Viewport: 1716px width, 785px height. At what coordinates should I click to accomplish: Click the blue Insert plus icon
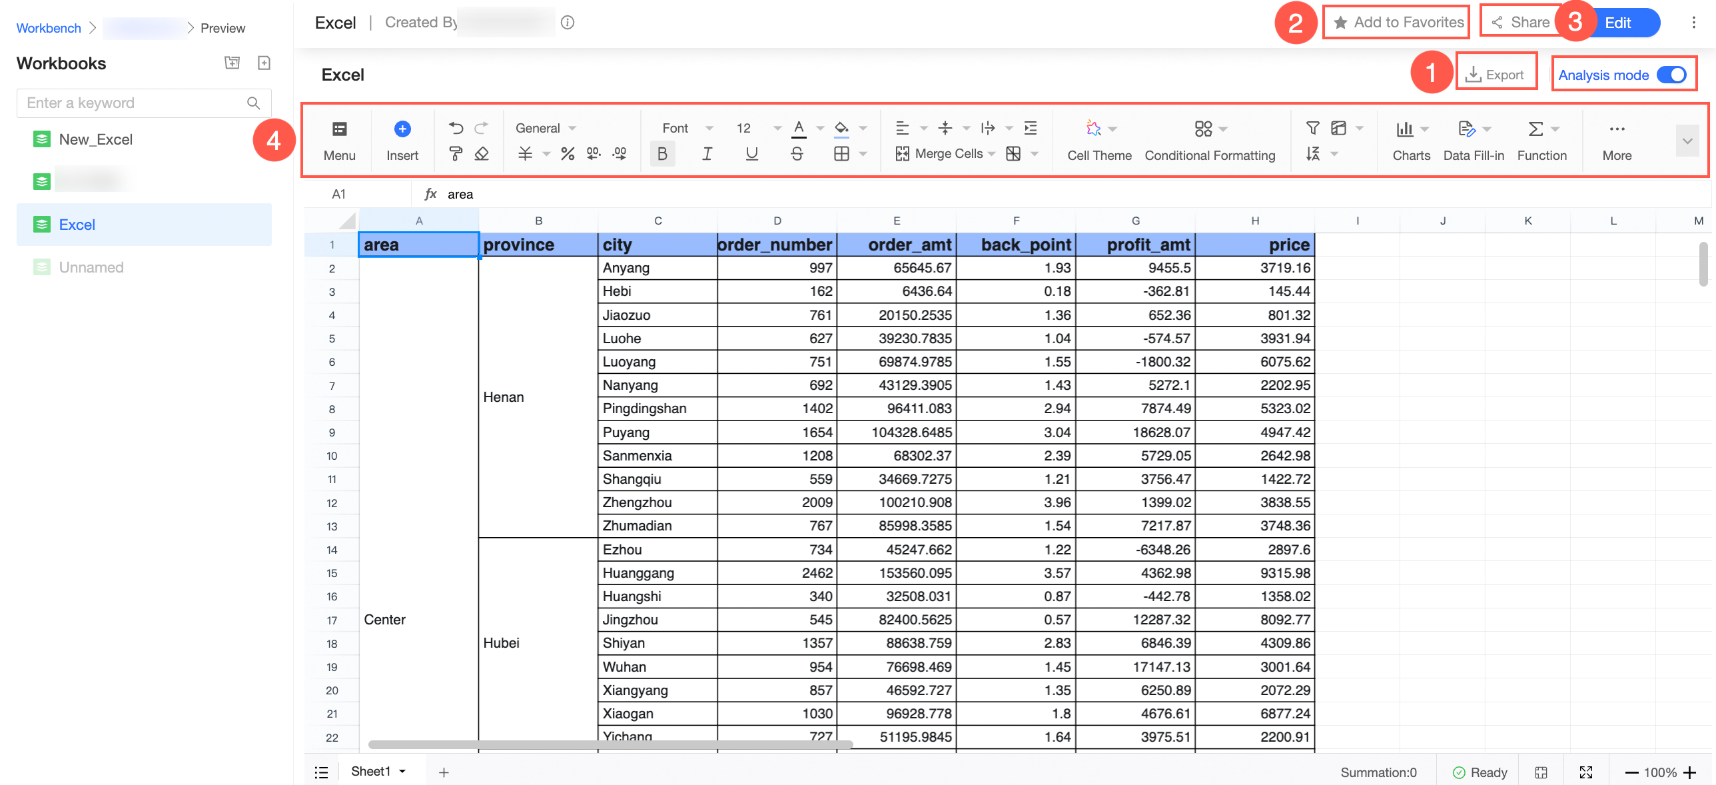(x=402, y=129)
